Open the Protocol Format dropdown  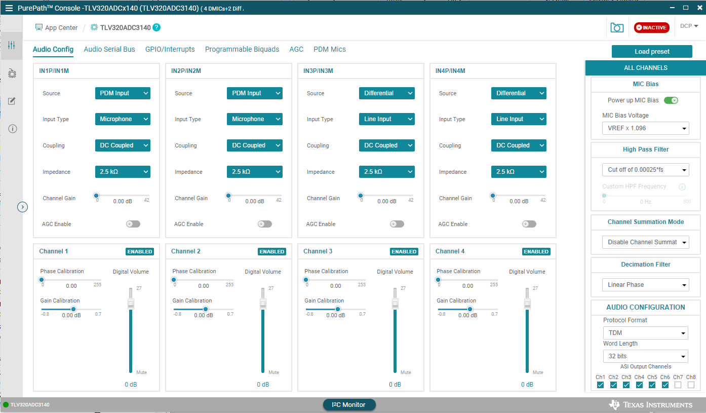click(x=646, y=333)
